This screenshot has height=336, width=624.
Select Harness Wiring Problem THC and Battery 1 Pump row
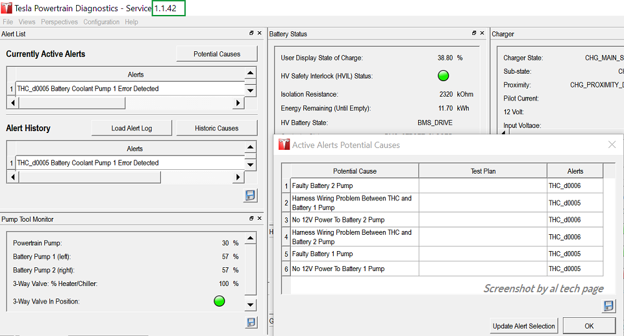click(x=442, y=202)
